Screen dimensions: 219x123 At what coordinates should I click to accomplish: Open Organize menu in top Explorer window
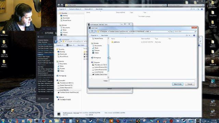[62, 9]
